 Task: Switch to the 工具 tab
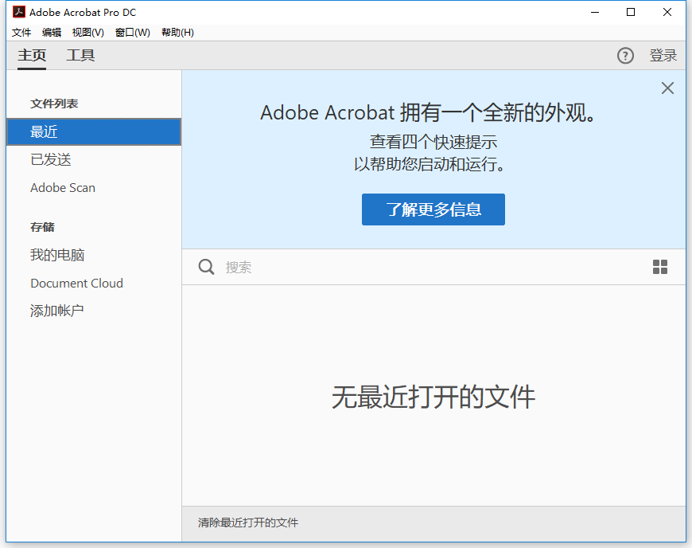point(80,55)
